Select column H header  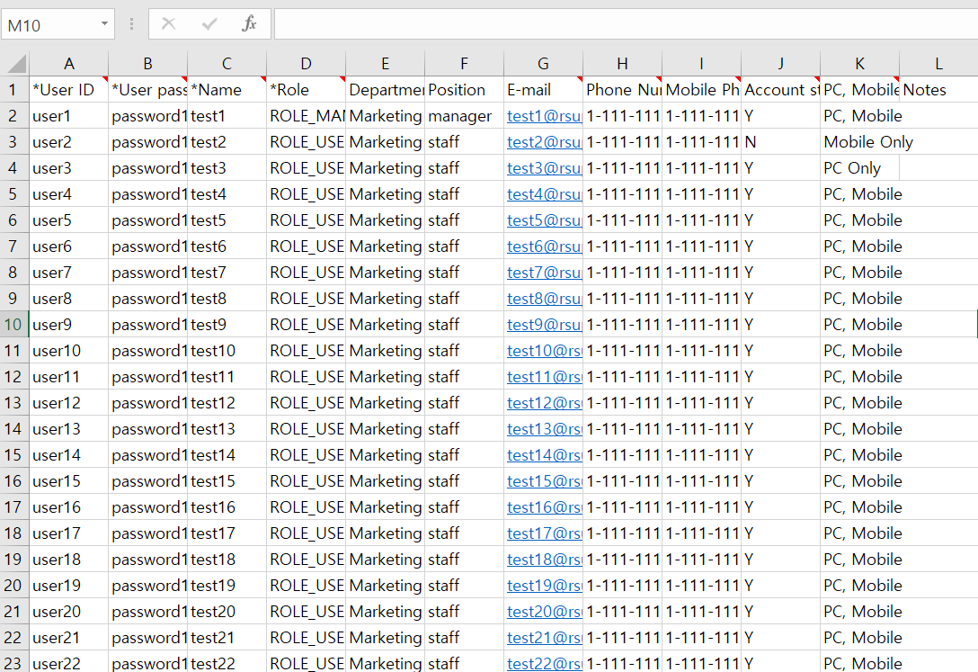(622, 64)
